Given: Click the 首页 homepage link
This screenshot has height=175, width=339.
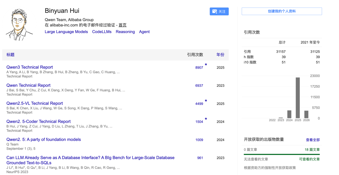Looking at the screenshot, I should coord(122,25).
